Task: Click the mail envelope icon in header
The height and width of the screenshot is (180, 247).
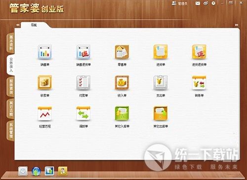Action: [198, 3]
